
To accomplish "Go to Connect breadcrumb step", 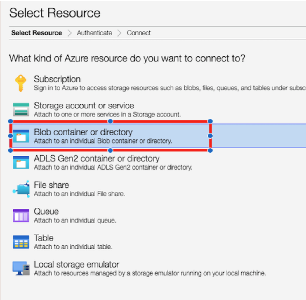I will 139,33.
